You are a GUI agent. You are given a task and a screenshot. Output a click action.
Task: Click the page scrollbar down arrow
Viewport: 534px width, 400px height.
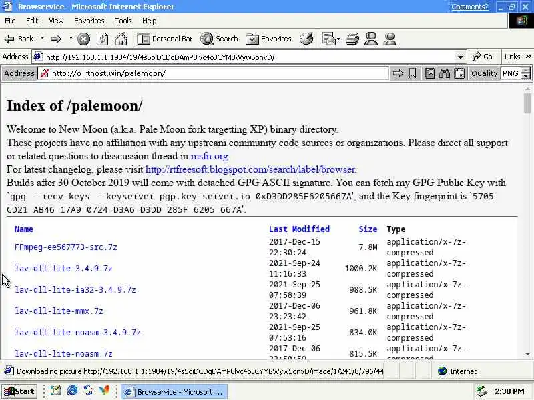tap(527, 354)
